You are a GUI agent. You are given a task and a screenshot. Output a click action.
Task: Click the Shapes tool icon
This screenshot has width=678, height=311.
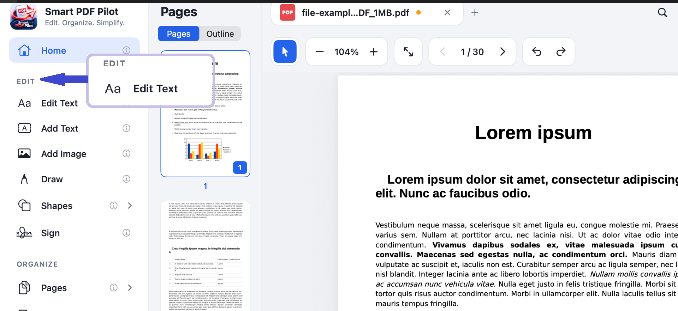[24, 206]
